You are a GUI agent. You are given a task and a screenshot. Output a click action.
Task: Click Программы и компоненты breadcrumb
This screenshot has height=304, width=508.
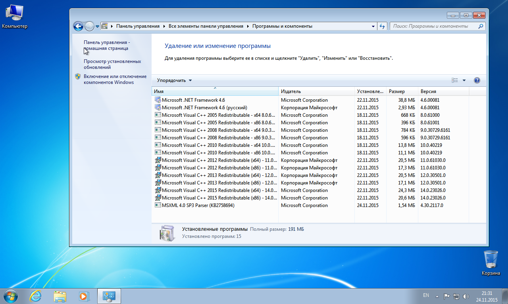[x=282, y=26]
